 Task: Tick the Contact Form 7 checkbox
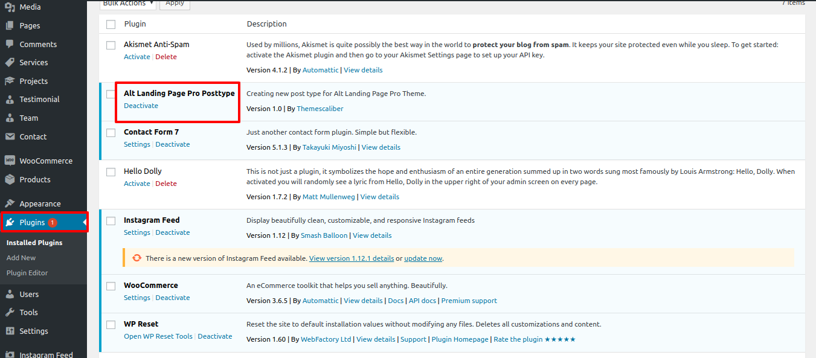[111, 133]
